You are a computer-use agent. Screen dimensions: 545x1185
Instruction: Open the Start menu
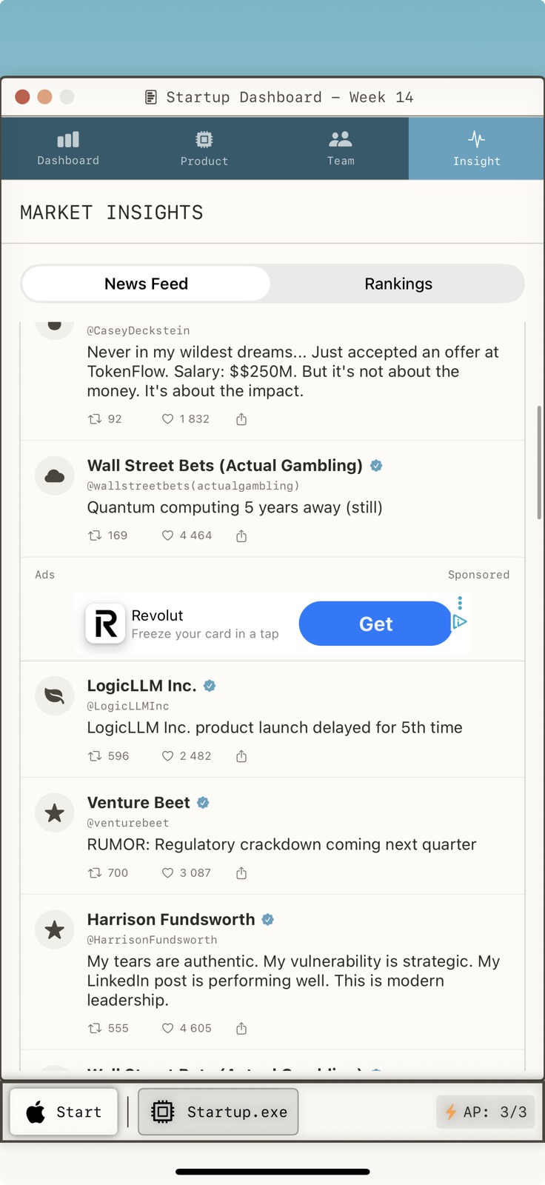pos(64,1112)
